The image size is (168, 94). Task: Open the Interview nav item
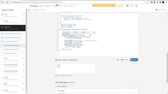(54, 6)
